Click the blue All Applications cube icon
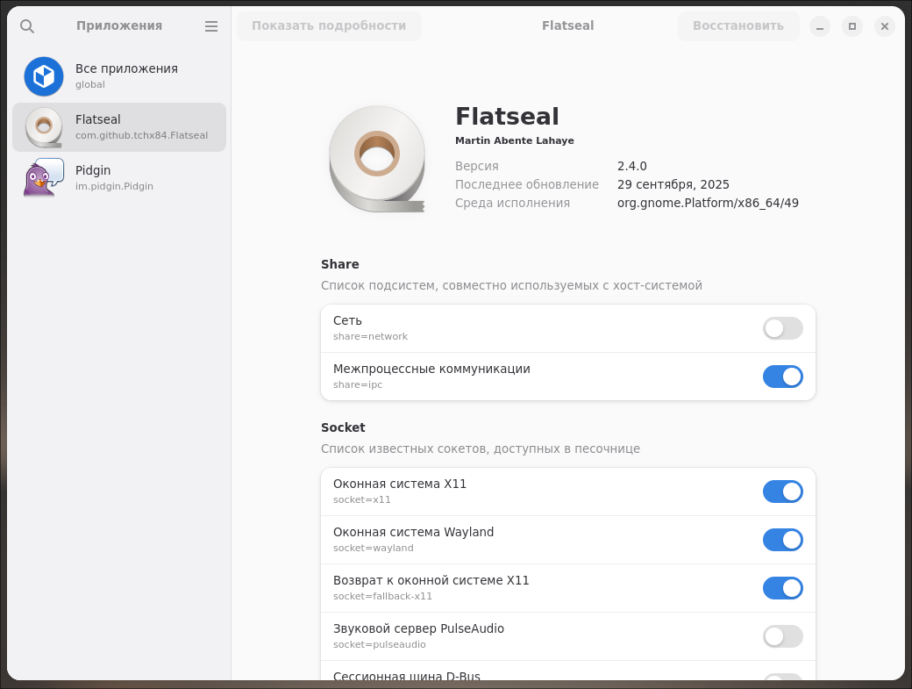The width and height of the screenshot is (912, 689). coord(44,76)
